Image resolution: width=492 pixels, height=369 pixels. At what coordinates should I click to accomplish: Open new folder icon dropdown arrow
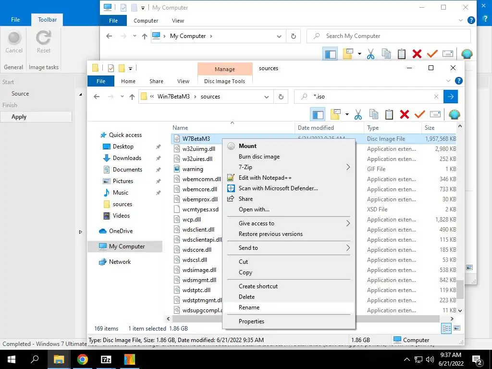(347, 114)
